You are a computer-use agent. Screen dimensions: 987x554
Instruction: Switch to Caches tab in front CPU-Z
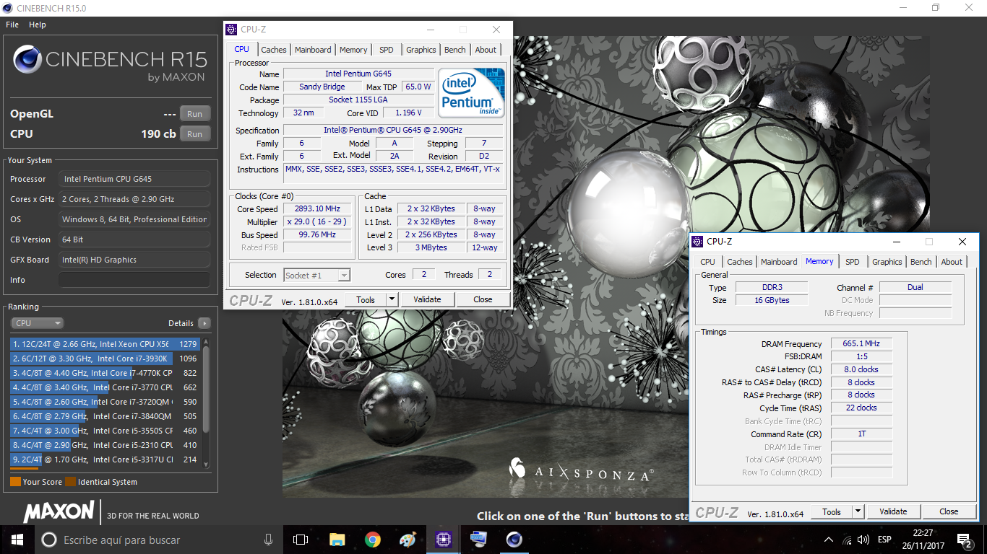(274, 50)
